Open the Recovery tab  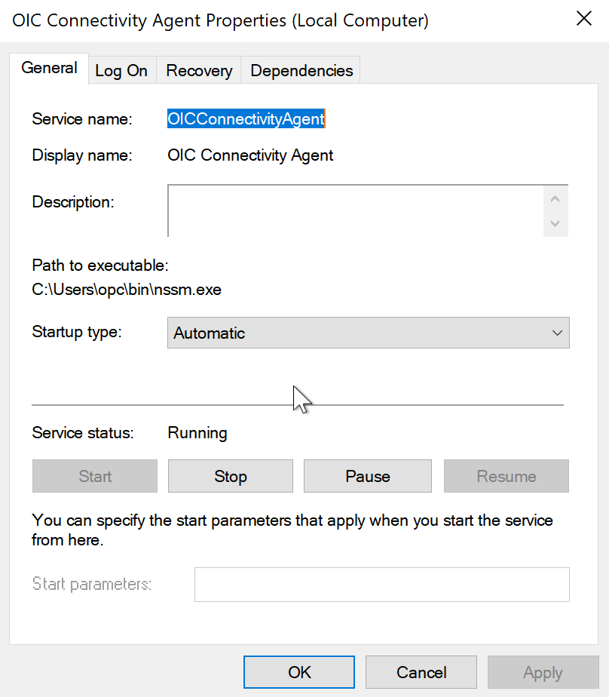pos(199,71)
